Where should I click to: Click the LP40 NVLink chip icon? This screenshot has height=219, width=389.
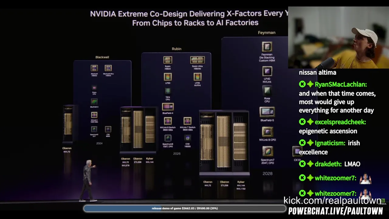(x=267, y=71)
